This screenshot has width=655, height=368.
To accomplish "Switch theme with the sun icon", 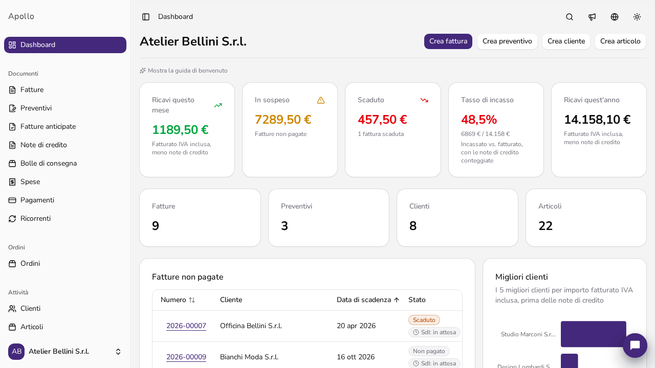I will tap(637, 17).
